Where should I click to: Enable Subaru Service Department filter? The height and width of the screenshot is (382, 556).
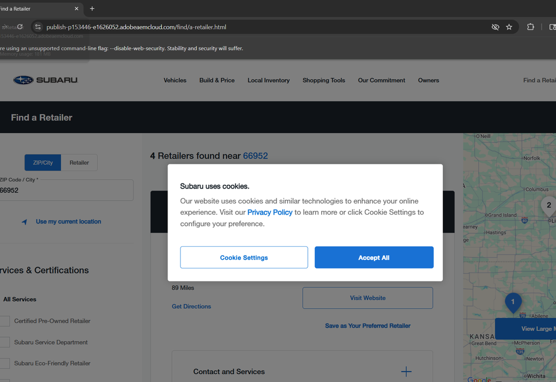[x=5, y=342]
